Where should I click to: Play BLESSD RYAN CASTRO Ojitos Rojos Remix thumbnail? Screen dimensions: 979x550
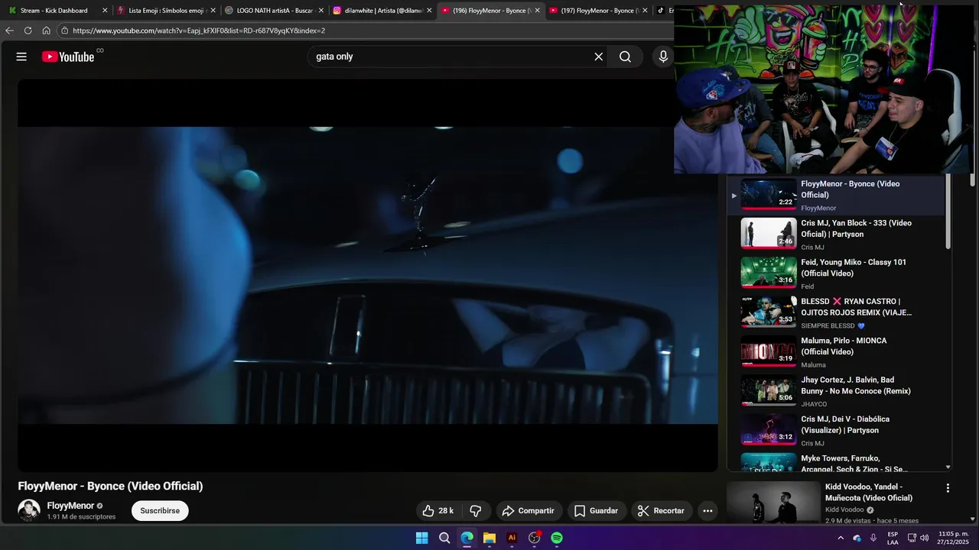(x=769, y=312)
